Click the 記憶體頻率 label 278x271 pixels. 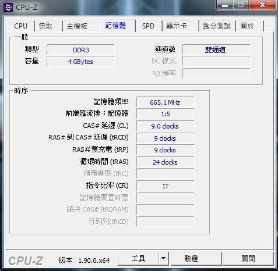(x=111, y=102)
